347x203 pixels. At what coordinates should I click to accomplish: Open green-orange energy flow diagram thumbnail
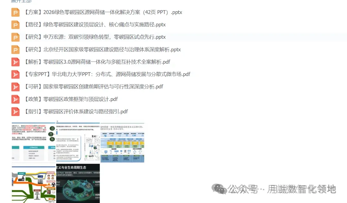(34, 183)
